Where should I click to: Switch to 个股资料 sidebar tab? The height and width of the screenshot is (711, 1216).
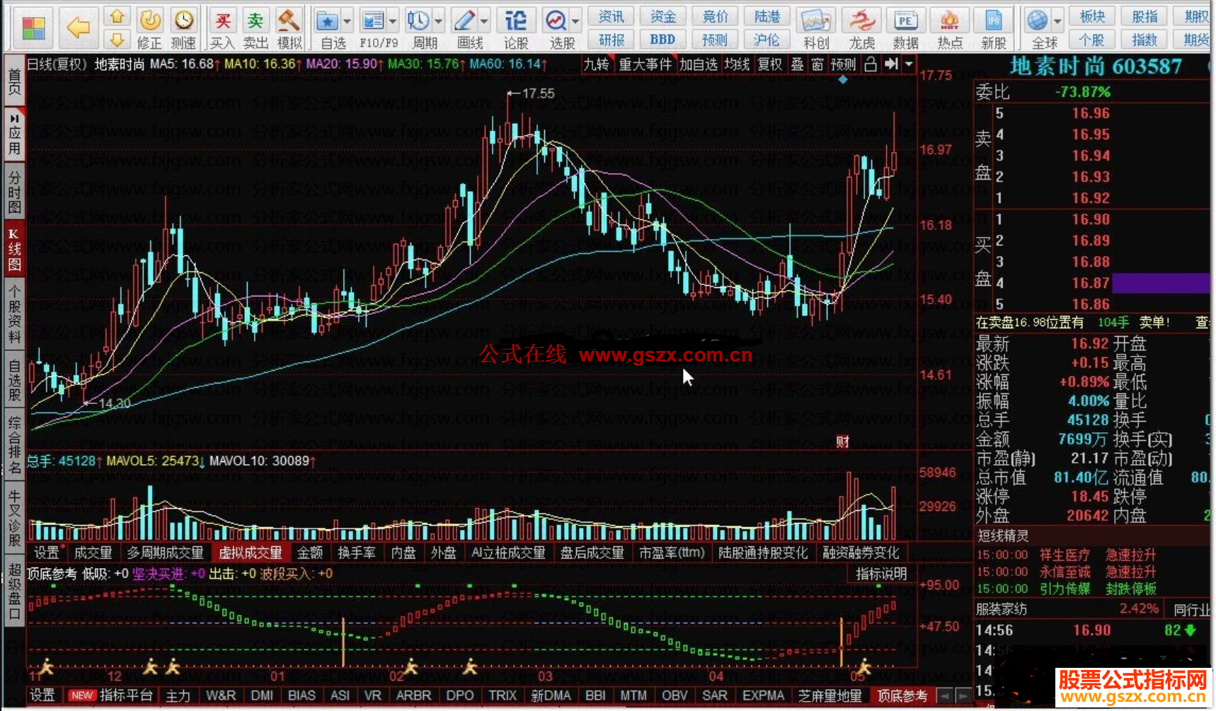click(x=14, y=313)
